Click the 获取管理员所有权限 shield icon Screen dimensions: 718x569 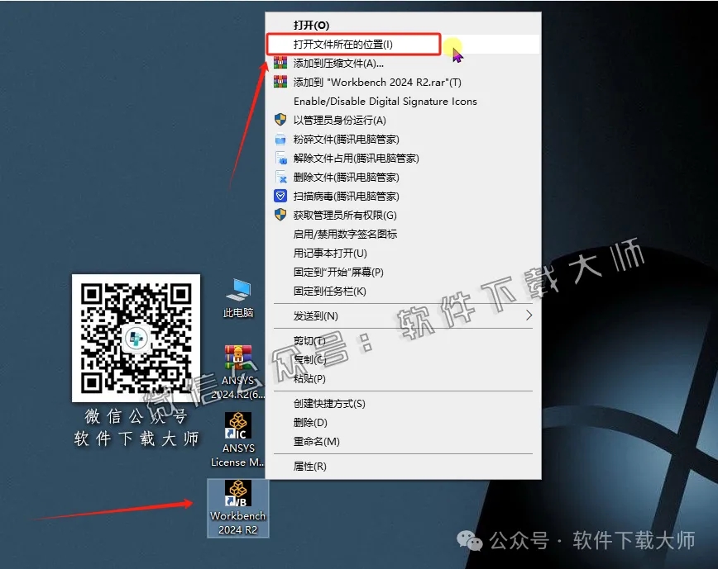pos(280,215)
